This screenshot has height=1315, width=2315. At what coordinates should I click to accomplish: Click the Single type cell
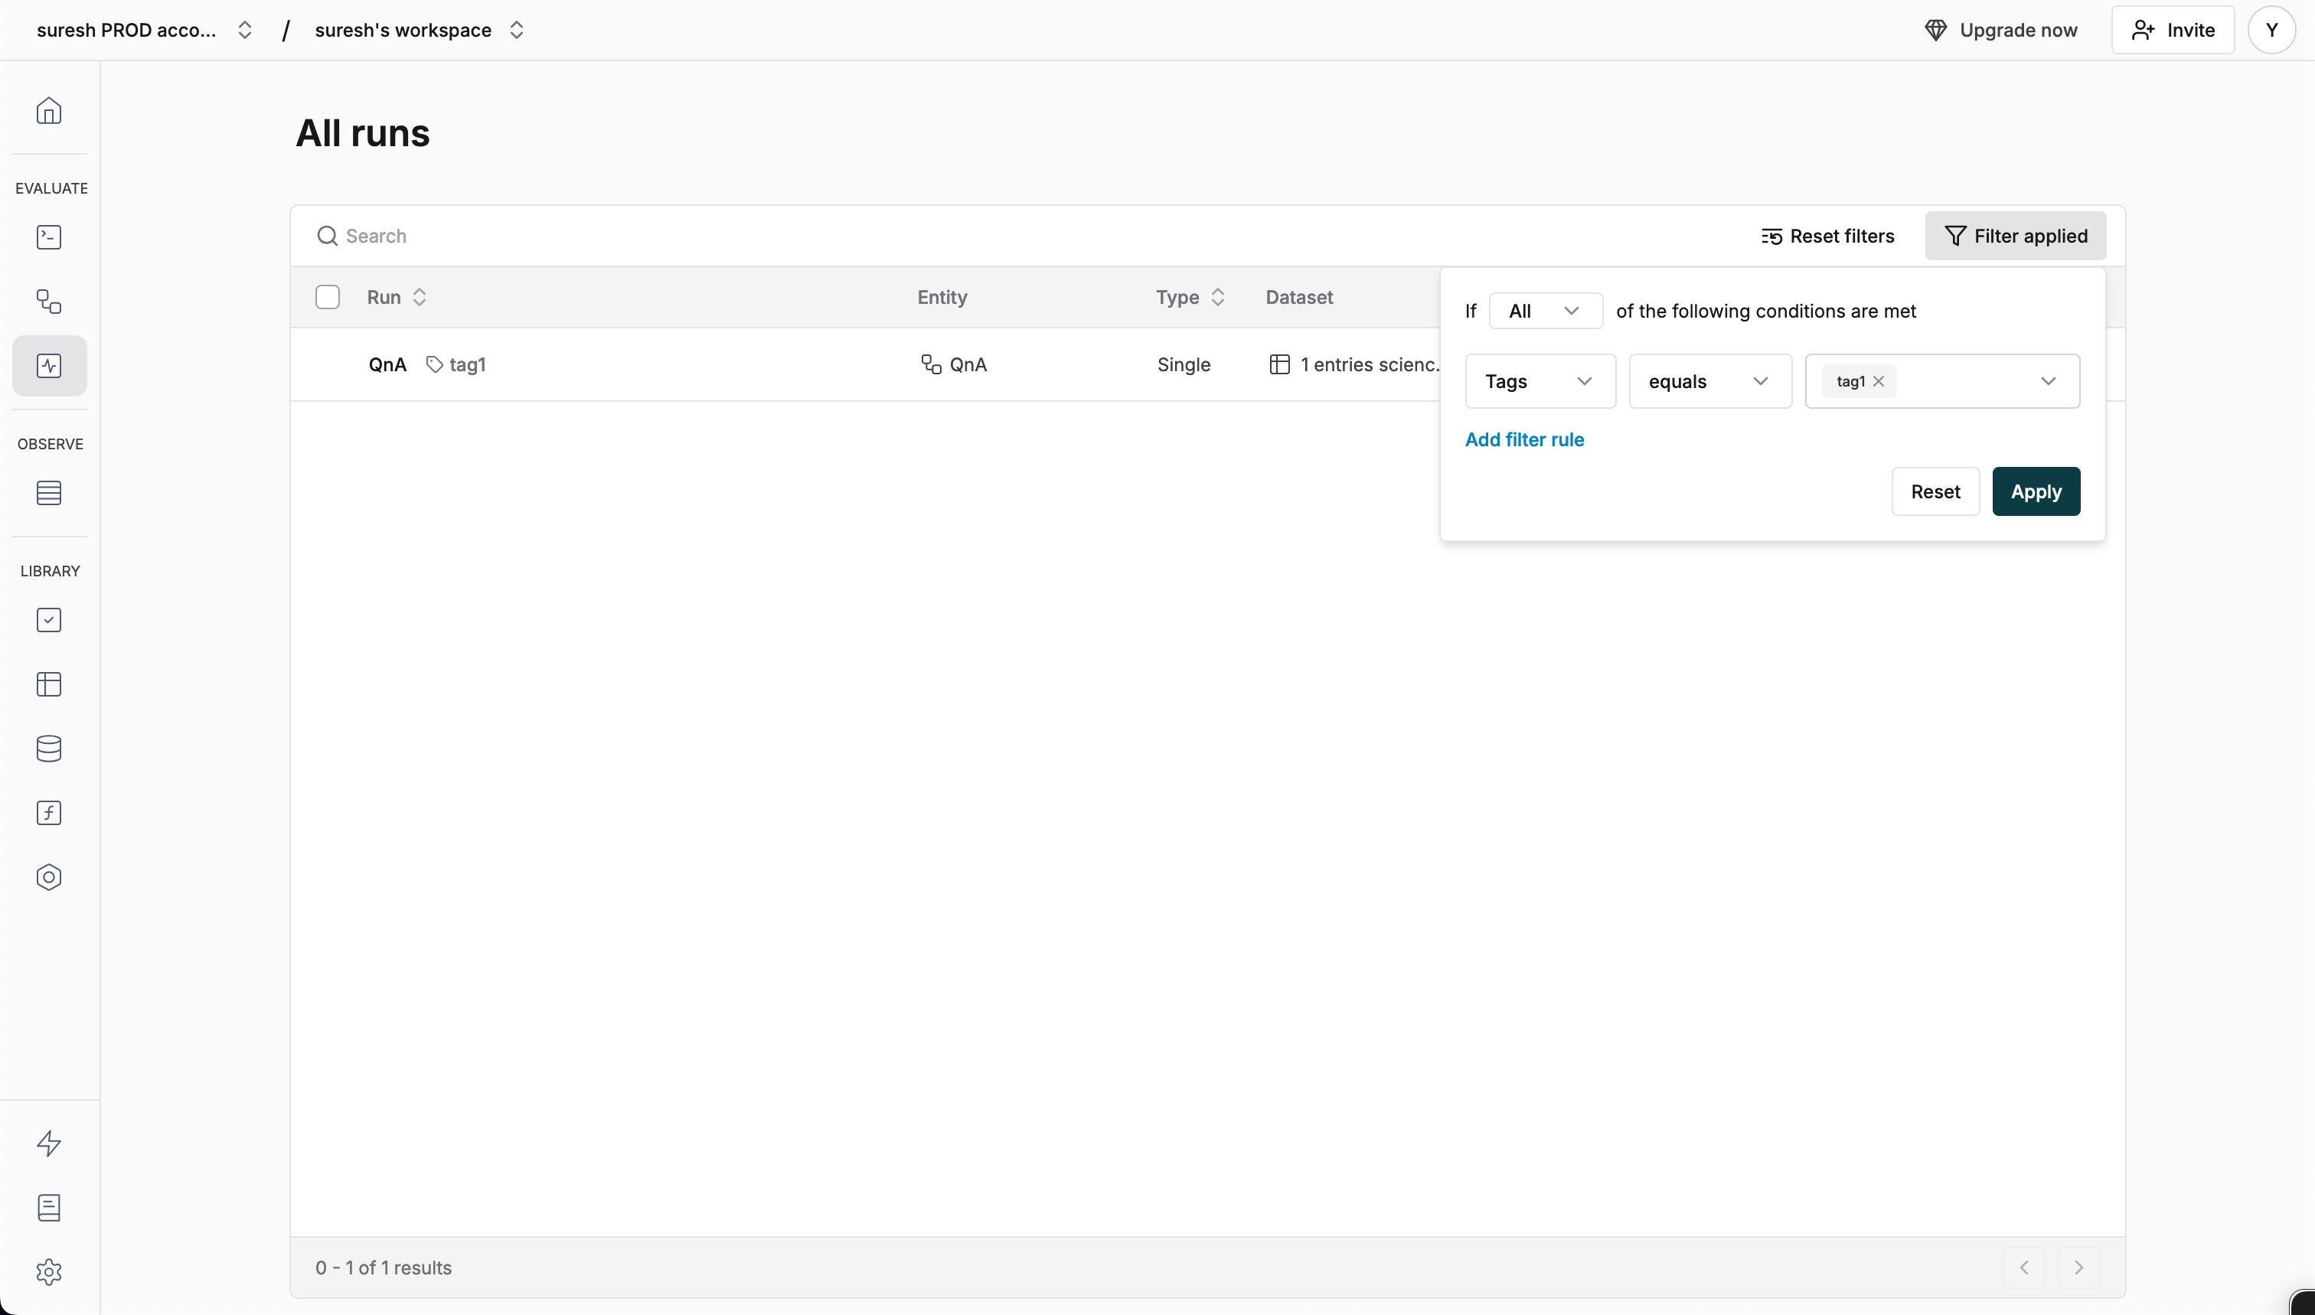click(1184, 364)
